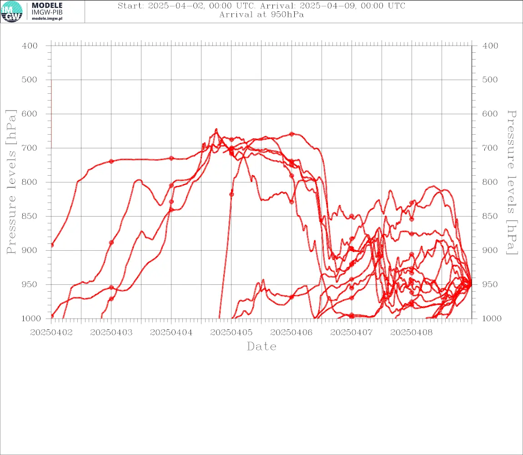Click right axis value 1000
The height and width of the screenshot is (455, 523).
point(492,318)
